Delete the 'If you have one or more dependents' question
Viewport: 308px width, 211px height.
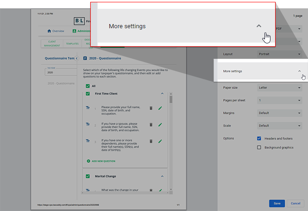coord(151,141)
